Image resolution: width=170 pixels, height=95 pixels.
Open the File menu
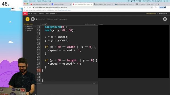(x=30, y=13)
